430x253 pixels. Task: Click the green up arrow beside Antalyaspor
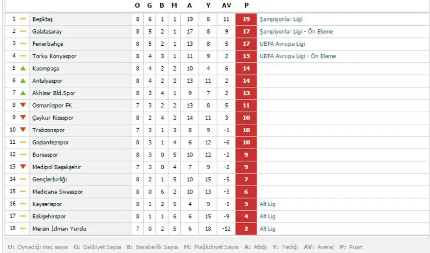pyautogui.click(x=22, y=80)
